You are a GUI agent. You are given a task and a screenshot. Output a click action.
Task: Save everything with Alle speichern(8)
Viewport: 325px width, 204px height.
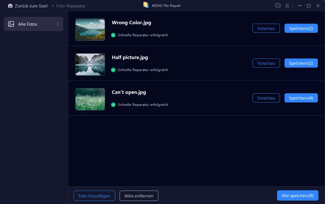[298, 196]
